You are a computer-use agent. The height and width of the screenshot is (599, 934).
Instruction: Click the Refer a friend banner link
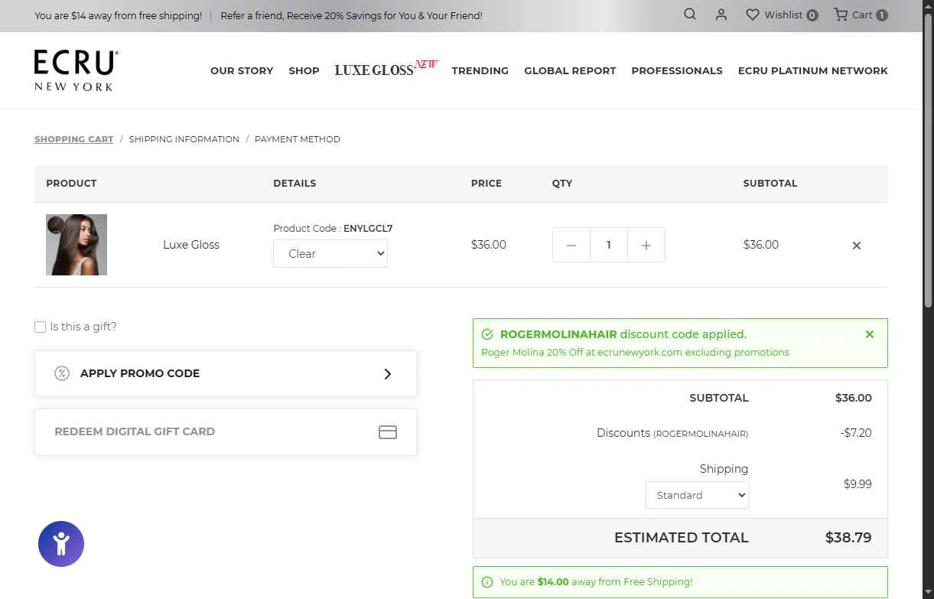(x=351, y=15)
